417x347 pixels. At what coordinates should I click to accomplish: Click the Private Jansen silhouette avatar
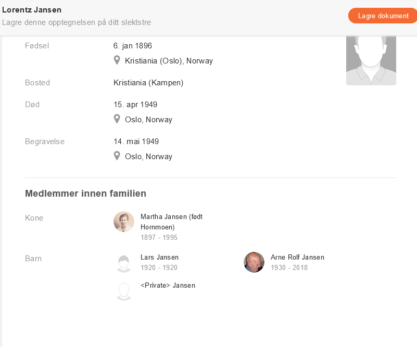pos(124,290)
